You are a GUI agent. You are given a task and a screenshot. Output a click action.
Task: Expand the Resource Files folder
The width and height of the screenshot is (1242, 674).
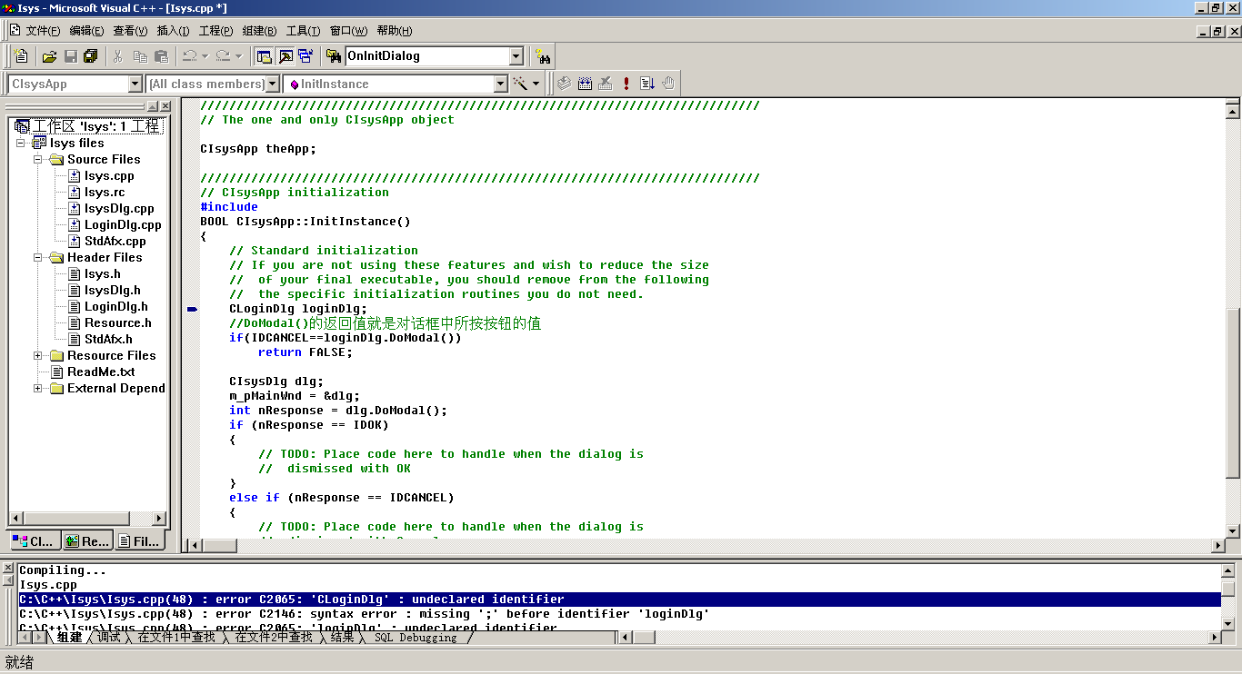(x=38, y=356)
